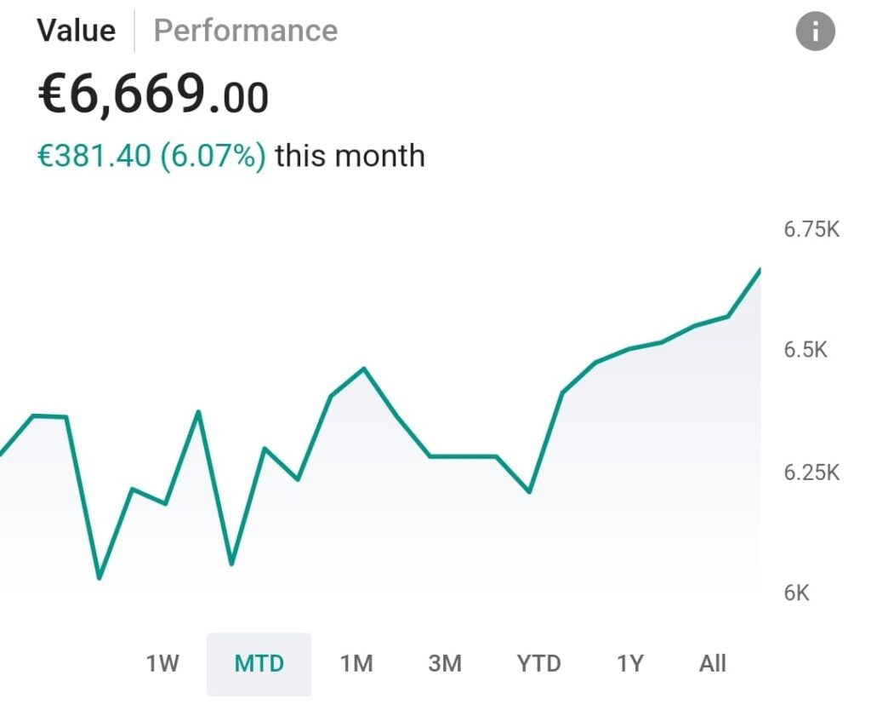Select the 1M time range

coord(356,663)
